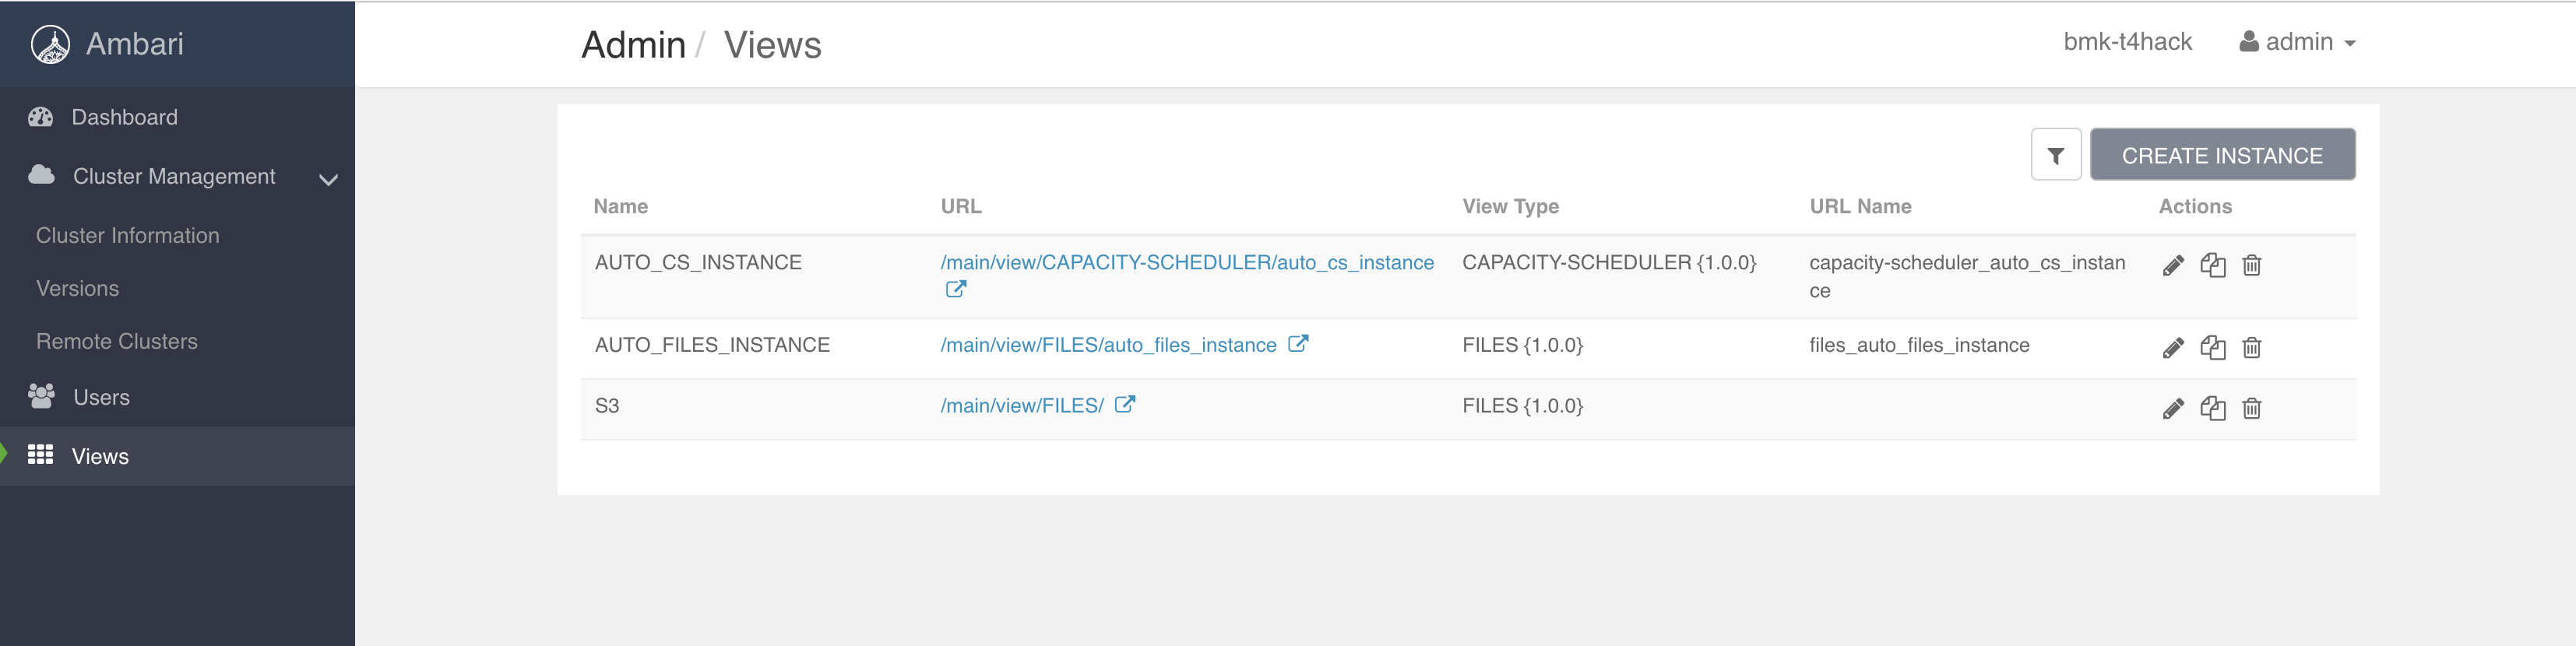Clone the AUTO_FILES_INSTANCE view
The width and height of the screenshot is (2576, 646).
2213,348
